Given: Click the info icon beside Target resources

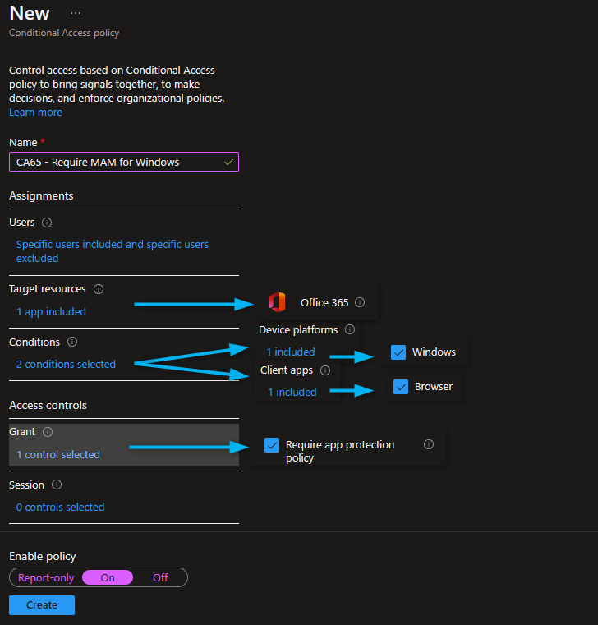Looking at the screenshot, I should 99,289.
